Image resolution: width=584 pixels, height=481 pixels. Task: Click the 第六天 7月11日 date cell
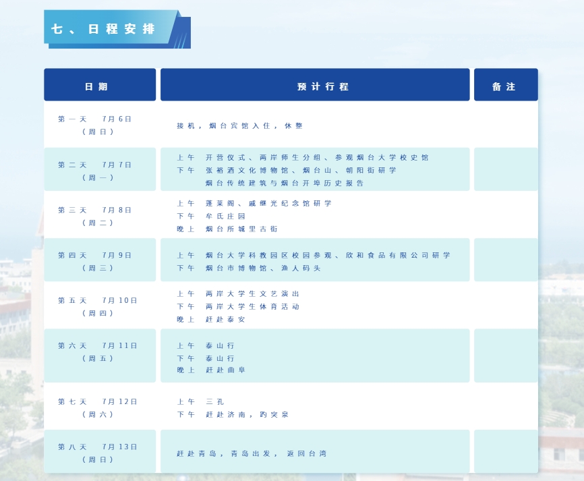(x=100, y=356)
